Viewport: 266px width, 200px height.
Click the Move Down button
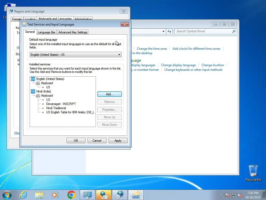tap(110, 125)
